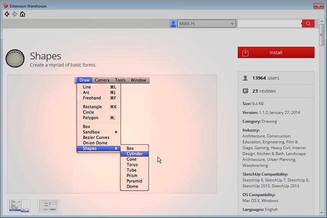Click the scrollbar up arrow

click(x=321, y=21)
